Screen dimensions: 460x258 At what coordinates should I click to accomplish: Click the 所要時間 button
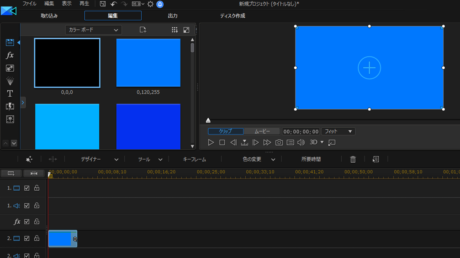tap(311, 159)
